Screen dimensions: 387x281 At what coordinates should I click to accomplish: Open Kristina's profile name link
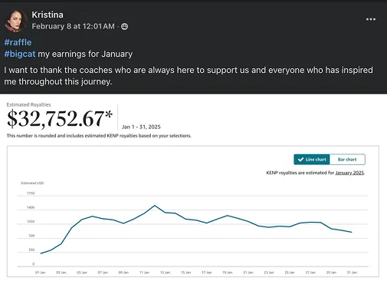[48, 15]
